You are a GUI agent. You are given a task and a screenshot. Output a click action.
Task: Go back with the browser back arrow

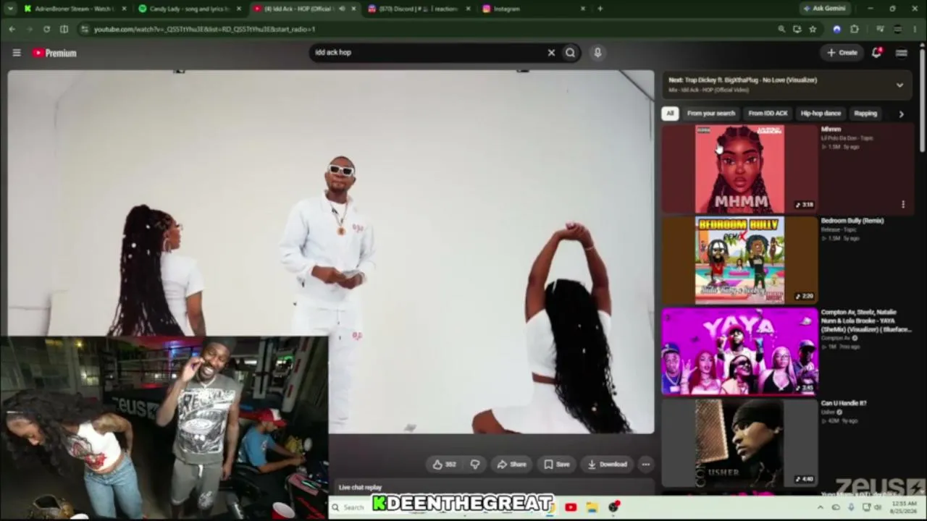coord(12,29)
